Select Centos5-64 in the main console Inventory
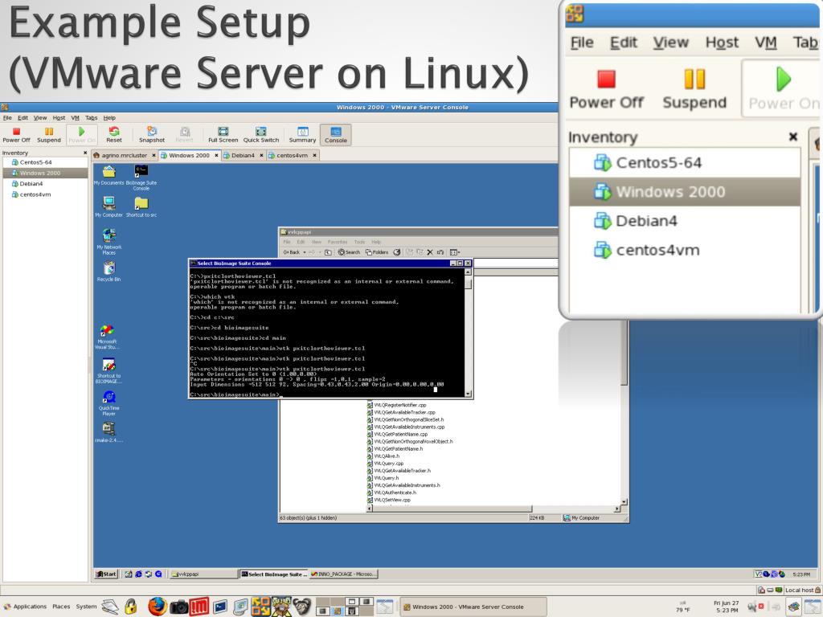This screenshot has width=823, height=617. click(35, 162)
